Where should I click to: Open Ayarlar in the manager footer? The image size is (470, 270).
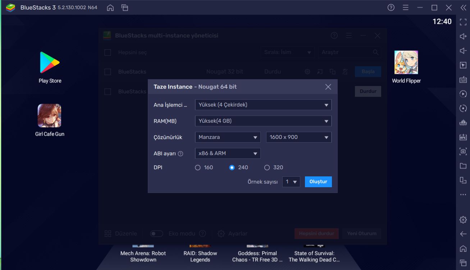pos(232,234)
